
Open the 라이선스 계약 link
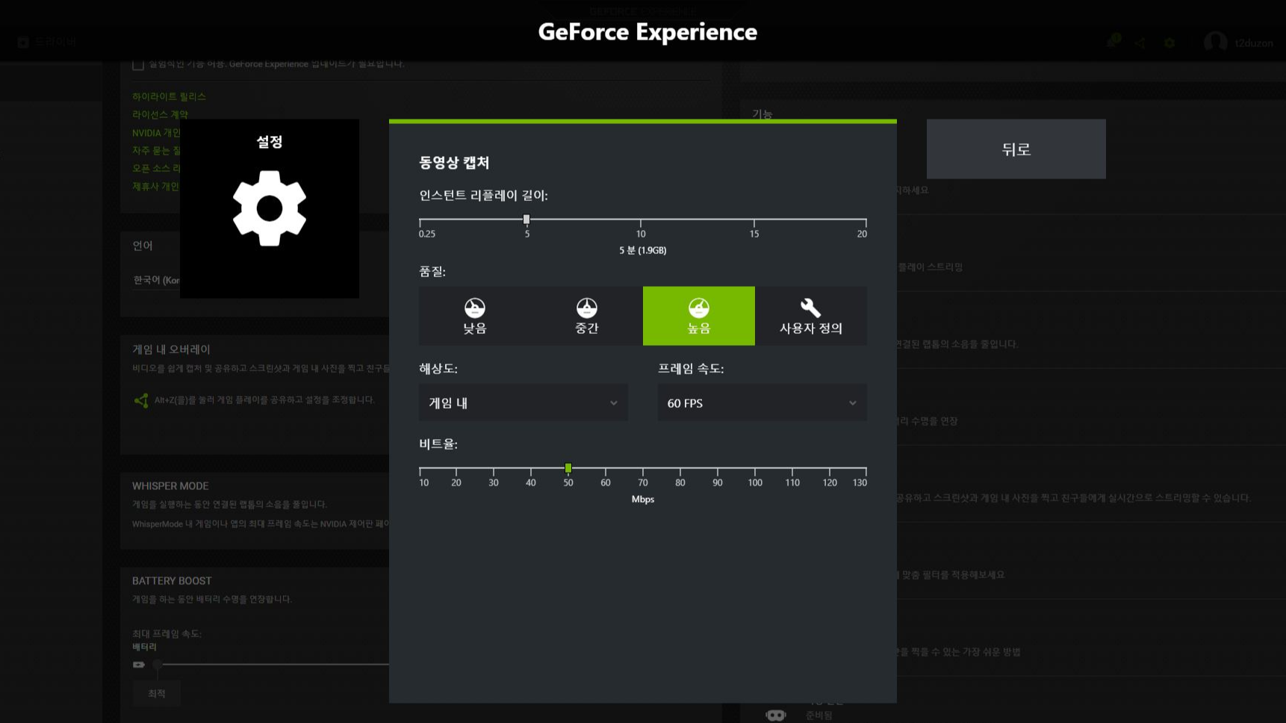click(160, 114)
